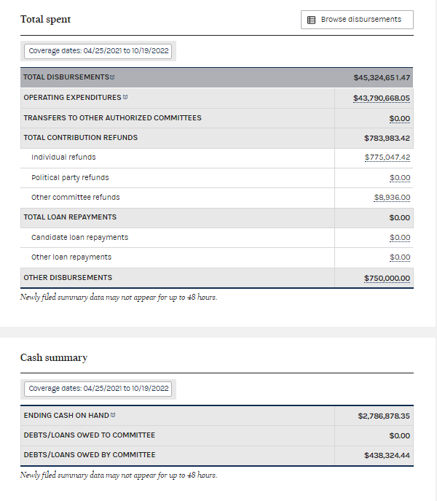Open other disbursements $750,000.00 link
The image size is (437, 501).
tap(387, 278)
